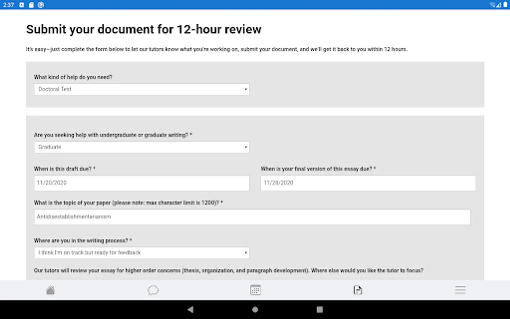Open the 'Graduate' writing level dropdown
The width and height of the screenshot is (510, 319).
(x=142, y=147)
